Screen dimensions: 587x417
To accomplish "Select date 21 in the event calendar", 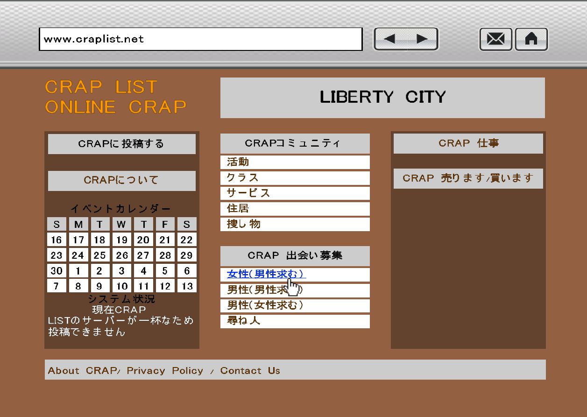I will (165, 240).
